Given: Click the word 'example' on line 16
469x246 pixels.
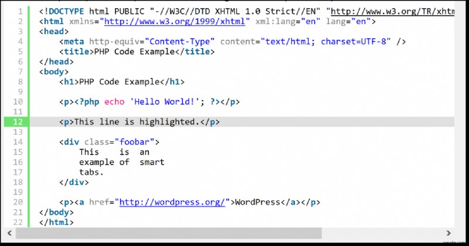Looking at the screenshot, I should point(97,162).
